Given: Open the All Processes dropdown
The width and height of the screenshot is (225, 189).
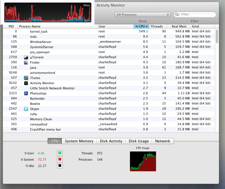Looking at the screenshot, I should click(x=143, y=15).
